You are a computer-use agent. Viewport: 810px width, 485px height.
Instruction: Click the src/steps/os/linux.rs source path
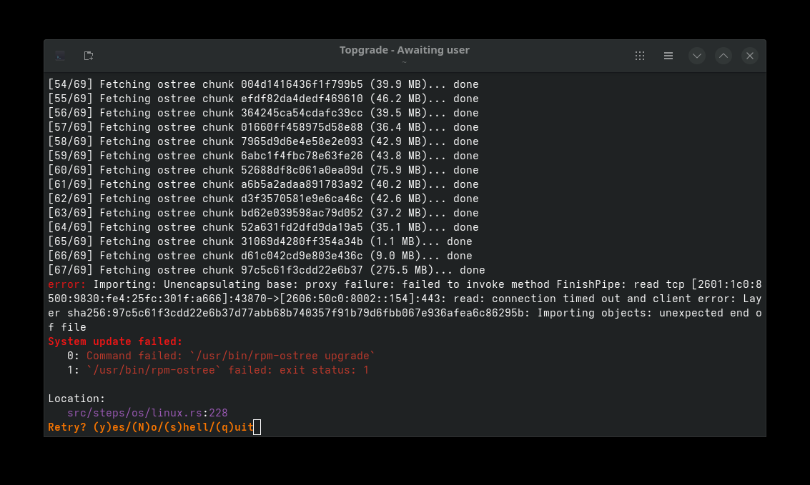134,413
